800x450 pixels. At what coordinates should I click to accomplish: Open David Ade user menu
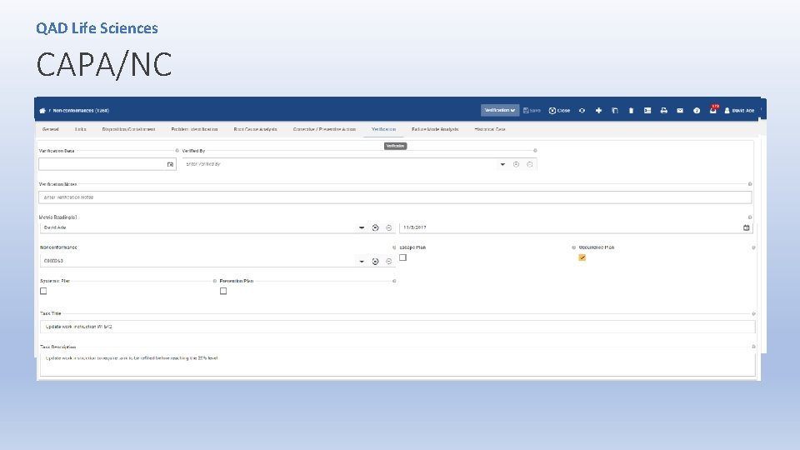coord(739,111)
